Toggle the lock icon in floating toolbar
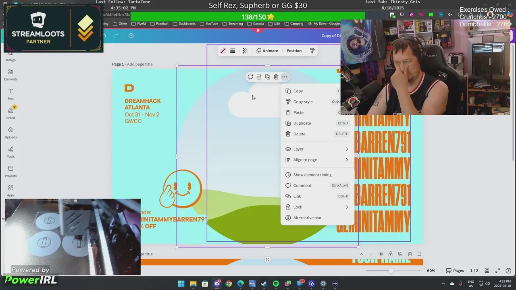The width and height of the screenshot is (516, 290). click(x=259, y=77)
